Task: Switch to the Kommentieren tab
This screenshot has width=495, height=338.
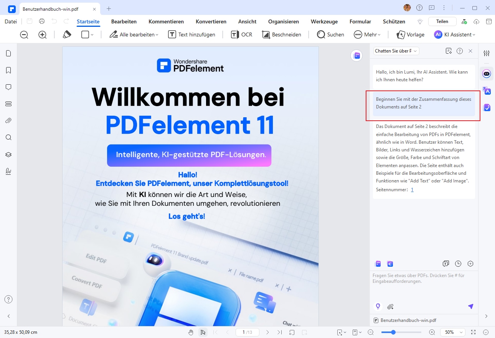Action: coord(166,21)
